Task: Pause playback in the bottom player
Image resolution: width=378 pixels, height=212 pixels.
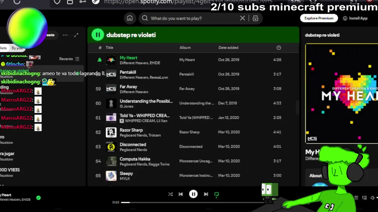Action: click(x=193, y=194)
